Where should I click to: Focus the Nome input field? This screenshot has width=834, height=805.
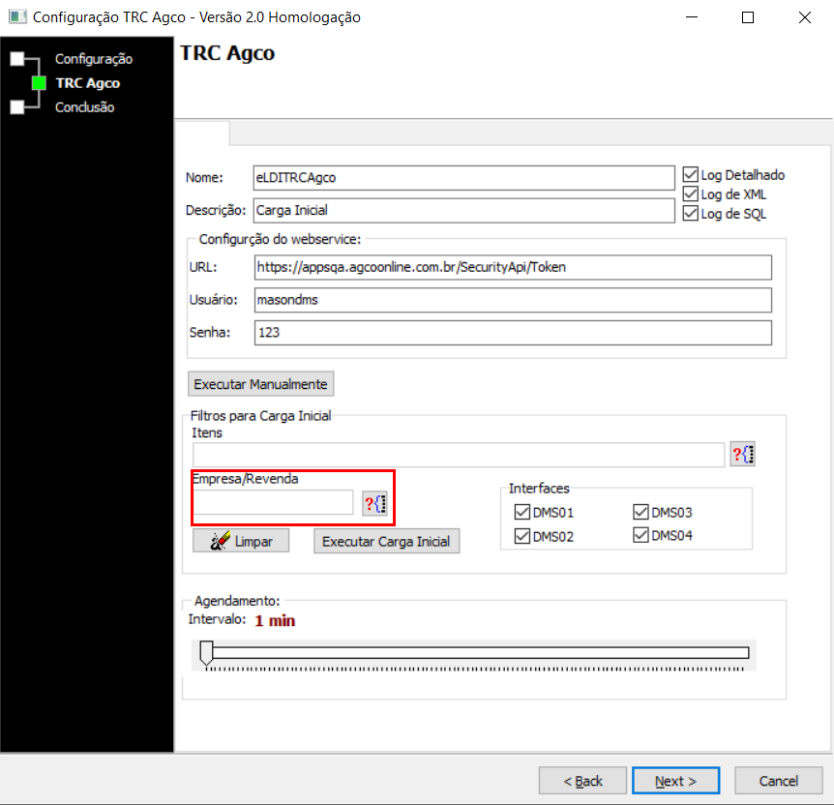click(x=463, y=178)
